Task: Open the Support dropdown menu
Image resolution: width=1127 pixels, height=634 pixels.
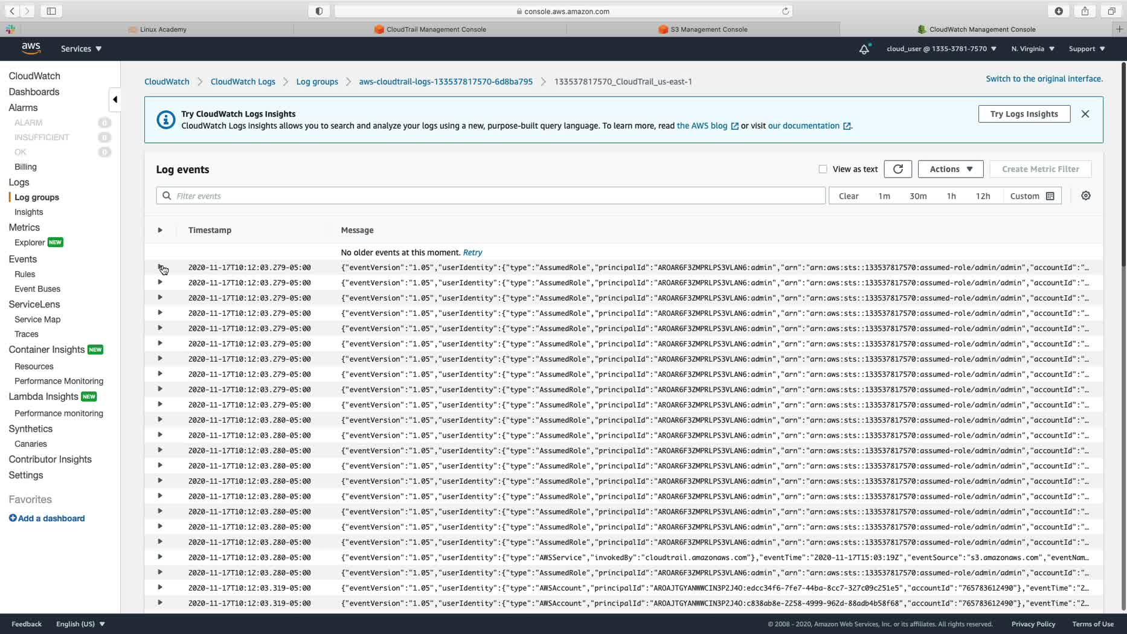Action: (x=1087, y=49)
